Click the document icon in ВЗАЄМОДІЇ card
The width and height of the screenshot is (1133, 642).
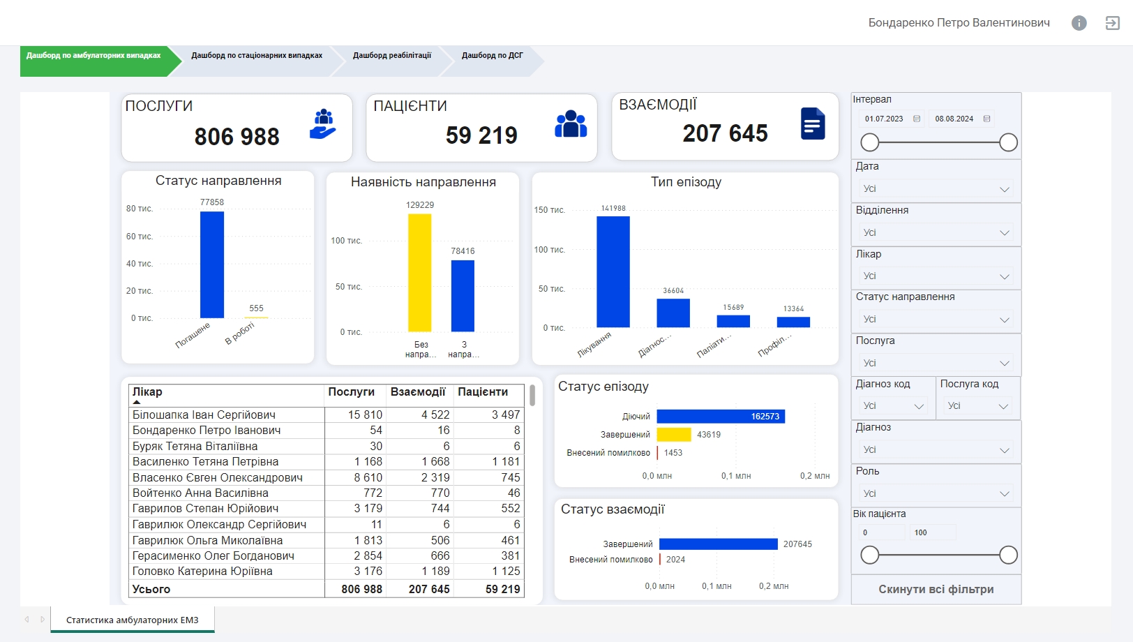point(813,124)
